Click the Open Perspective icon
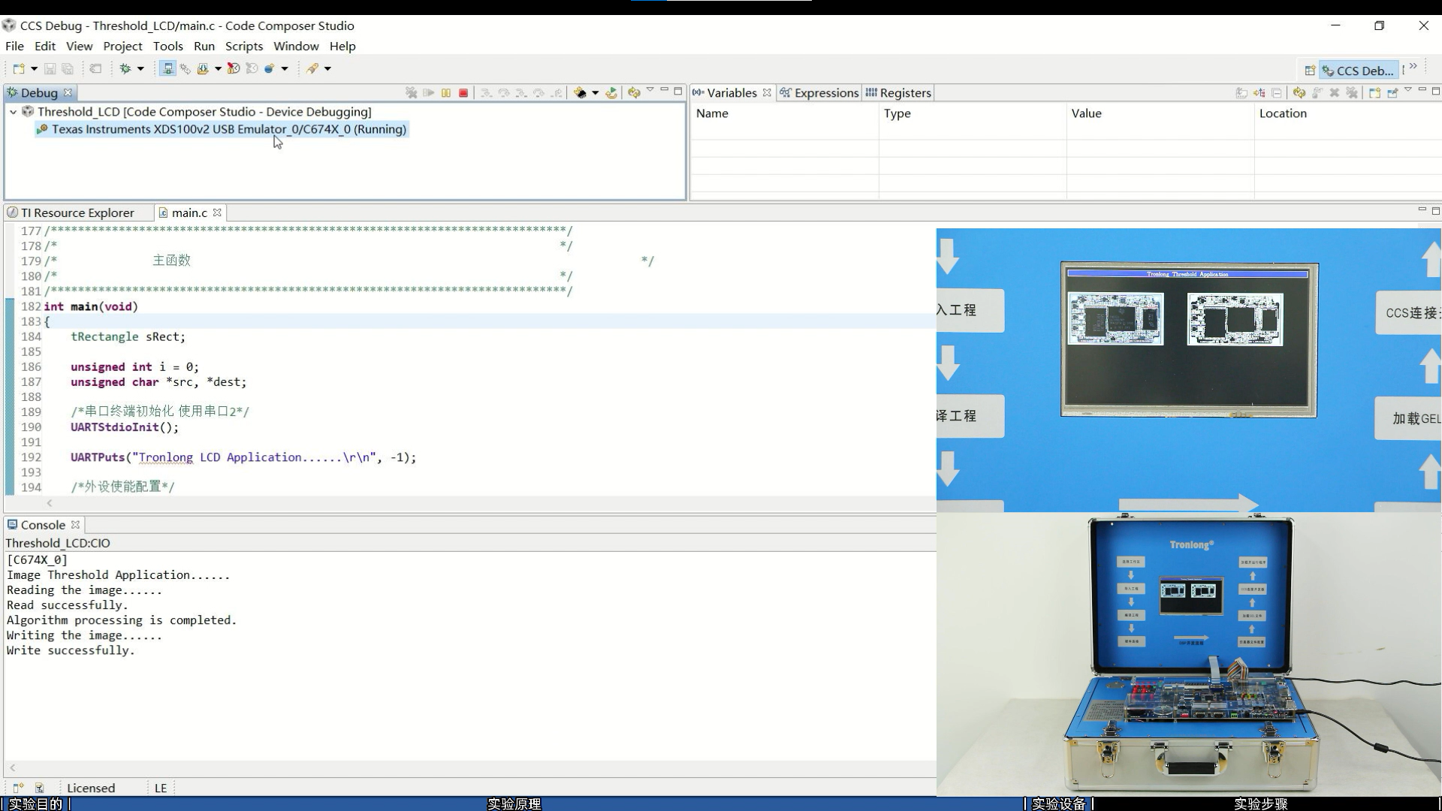1442x811 pixels. 1310,71
